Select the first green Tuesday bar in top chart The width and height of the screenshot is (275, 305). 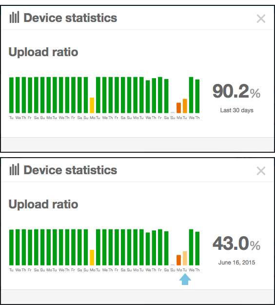pyautogui.click(x=12, y=95)
